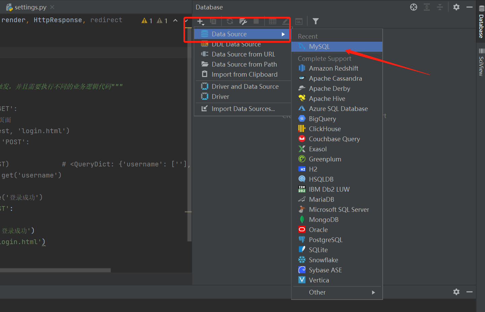
Task: Choose Couchbase Query data source
Action: point(337,139)
